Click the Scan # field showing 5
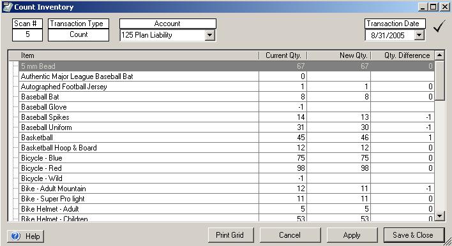Image resolution: width=452 pixels, height=246 pixels. click(x=27, y=35)
